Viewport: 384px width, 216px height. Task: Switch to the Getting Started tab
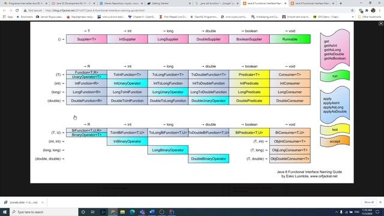[x=169, y=4]
